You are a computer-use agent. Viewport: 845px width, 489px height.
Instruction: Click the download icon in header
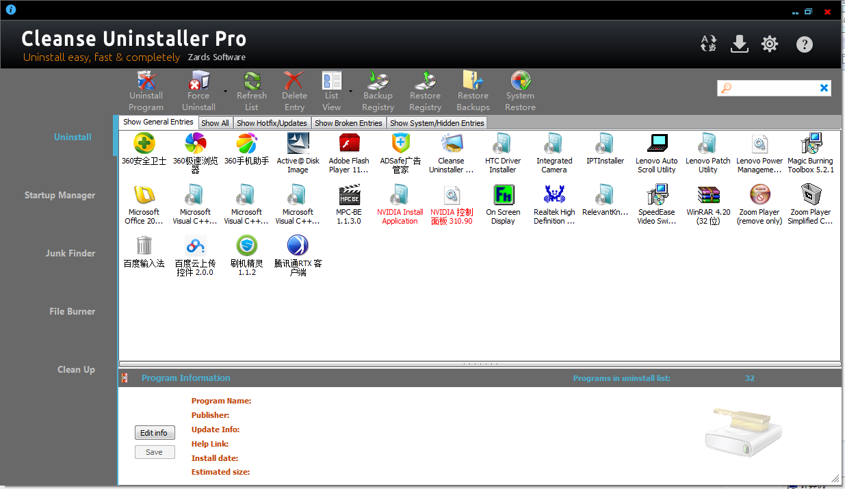tap(740, 44)
